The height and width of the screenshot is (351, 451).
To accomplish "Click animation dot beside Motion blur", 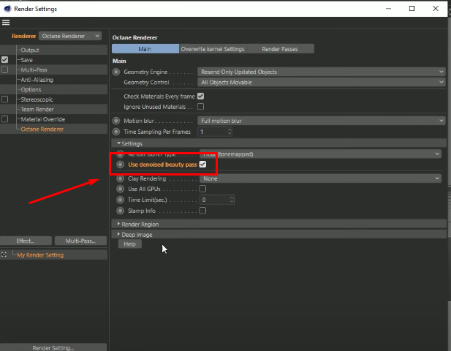I will pos(116,121).
